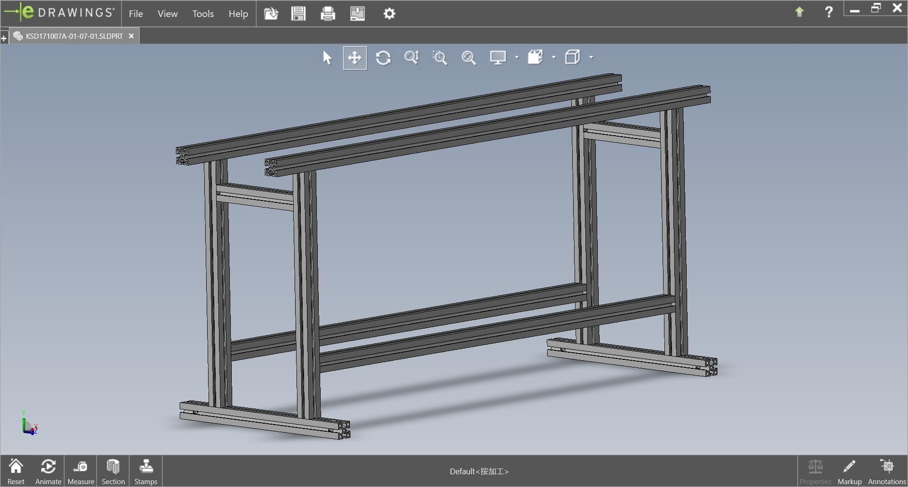Image resolution: width=908 pixels, height=487 pixels.
Task: Close the KSD171007A-01-07-01.SLDPRT tab
Action: (x=131, y=36)
